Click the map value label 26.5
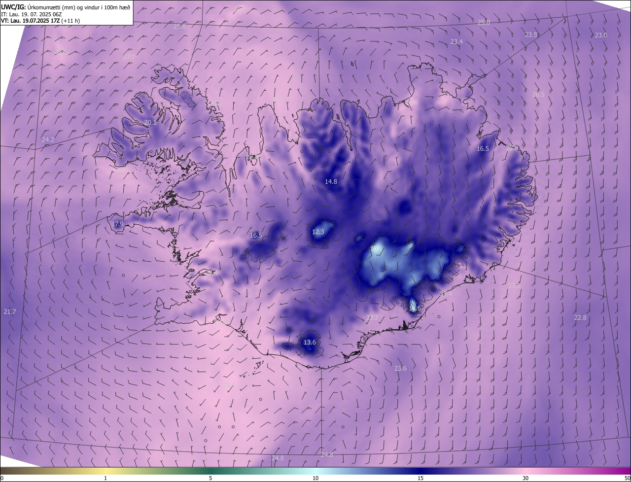 pyautogui.click(x=538, y=94)
